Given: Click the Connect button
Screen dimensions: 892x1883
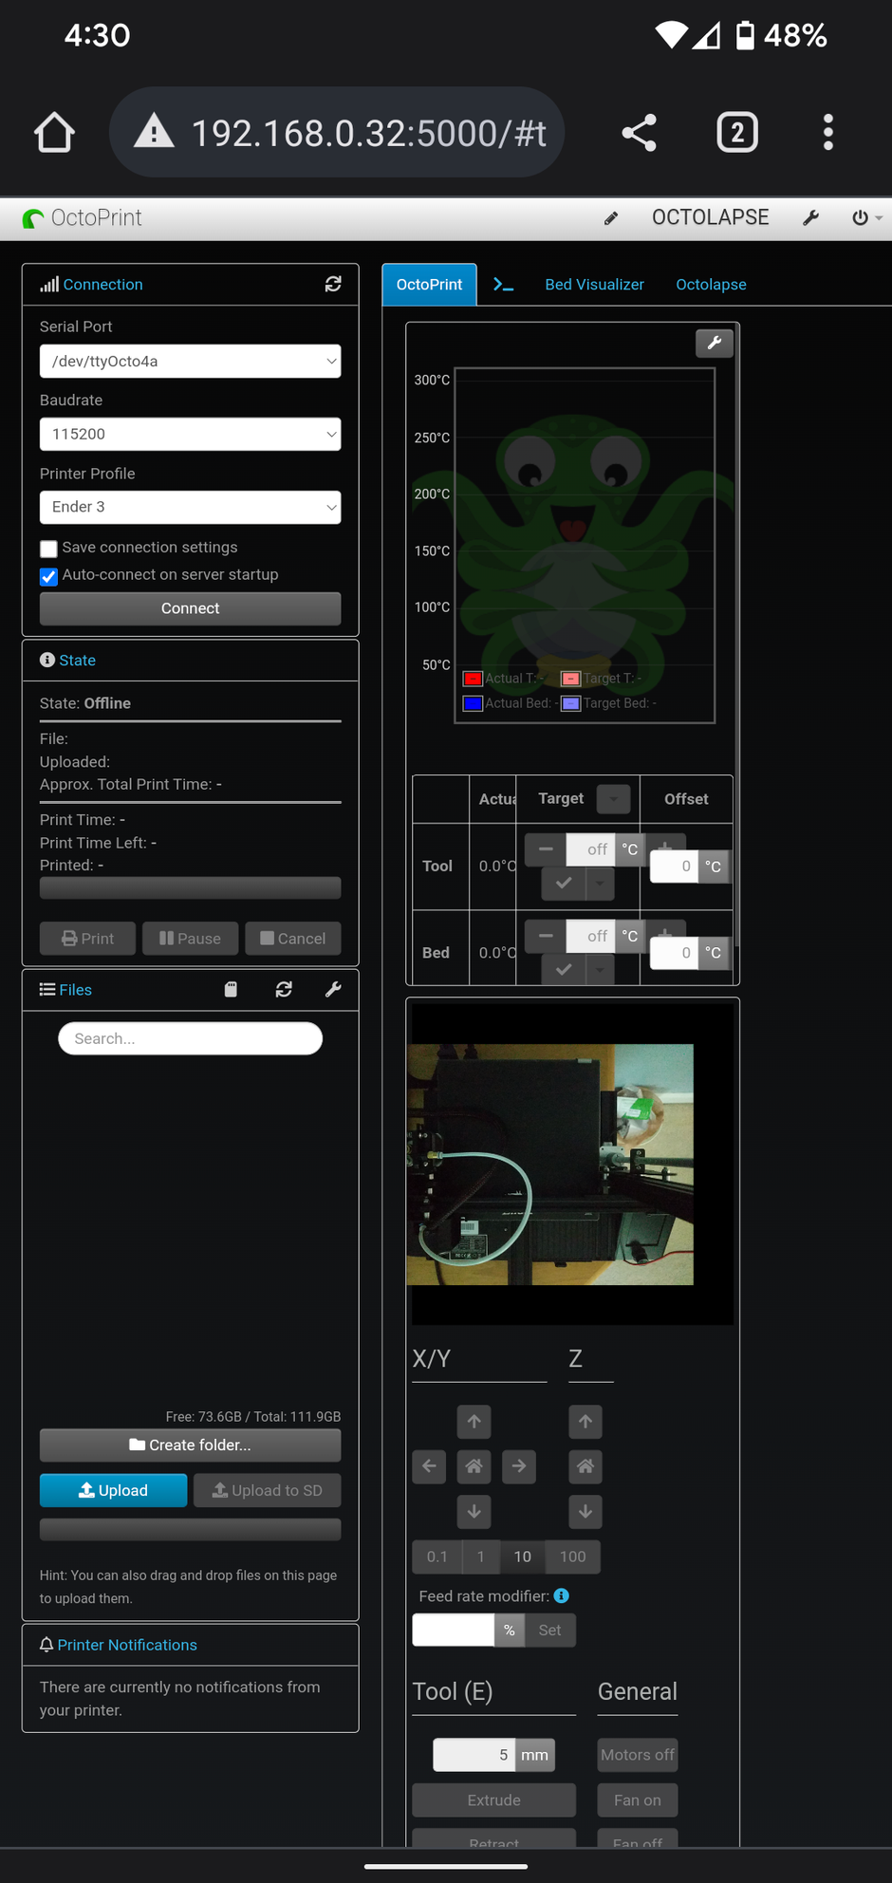Looking at the screenshot, I should (x=190, y=608).
